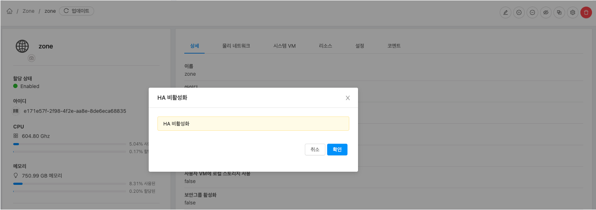The width and height of the screenshot is (596, 210).
Task: Click the globe zone avatar icon
Action: click(x=22, y=46)
